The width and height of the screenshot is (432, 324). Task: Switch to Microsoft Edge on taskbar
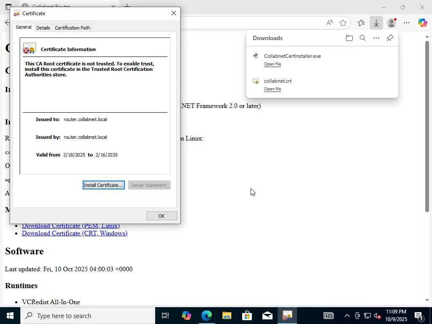[206, 316]
